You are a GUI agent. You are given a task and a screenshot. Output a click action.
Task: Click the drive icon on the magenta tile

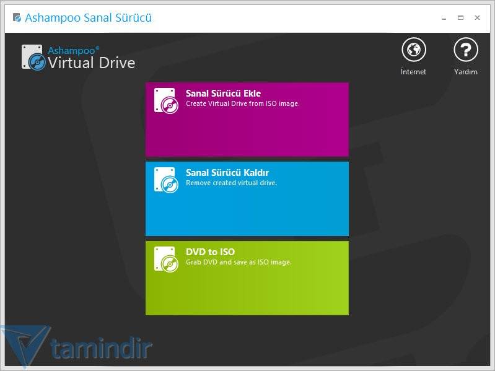point(166,100)
